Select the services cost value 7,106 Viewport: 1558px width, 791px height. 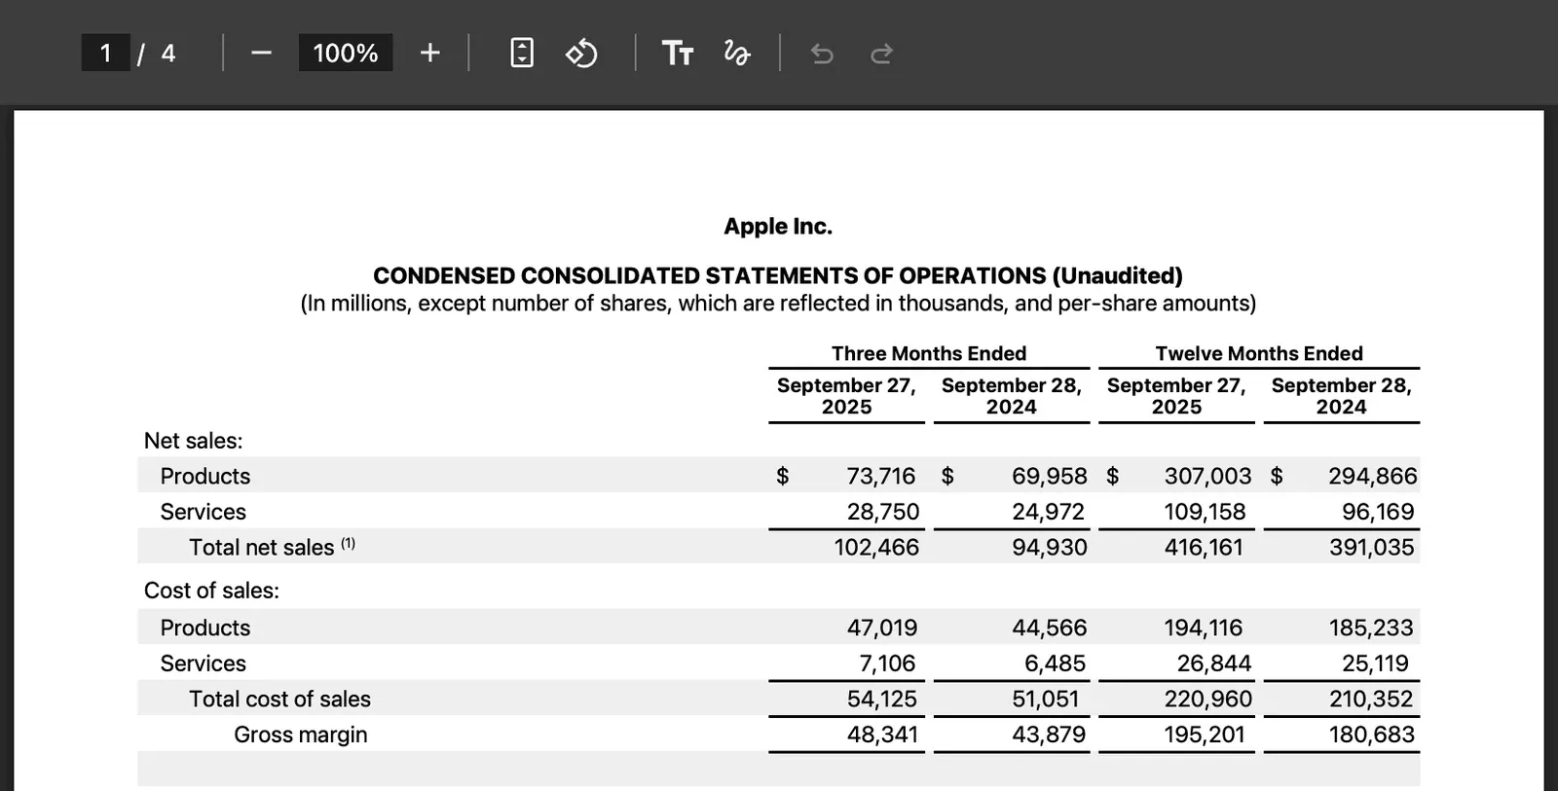point(887,664)
